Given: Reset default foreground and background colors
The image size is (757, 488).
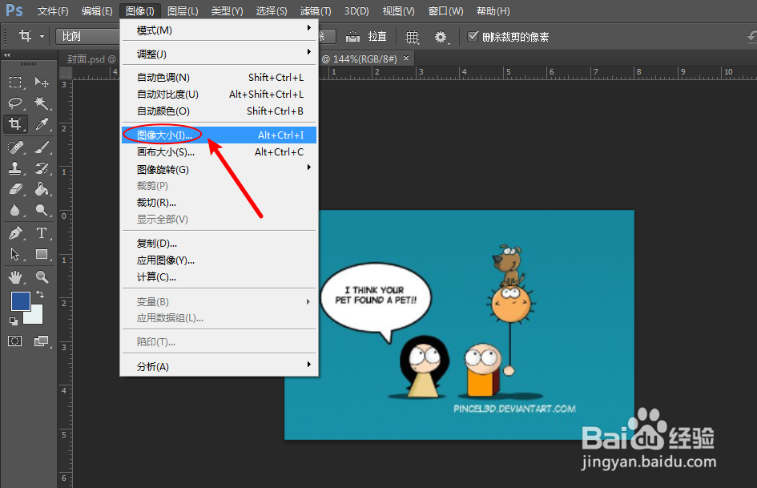Looking at the screenshot, I should point(14,321).
